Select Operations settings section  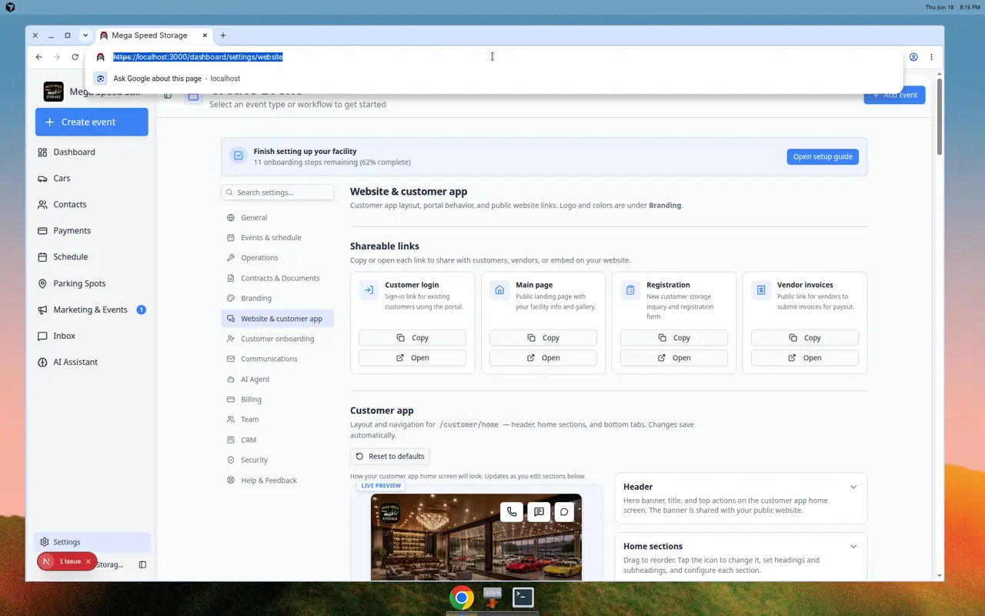pyautogui.click(x=277, y=258)
